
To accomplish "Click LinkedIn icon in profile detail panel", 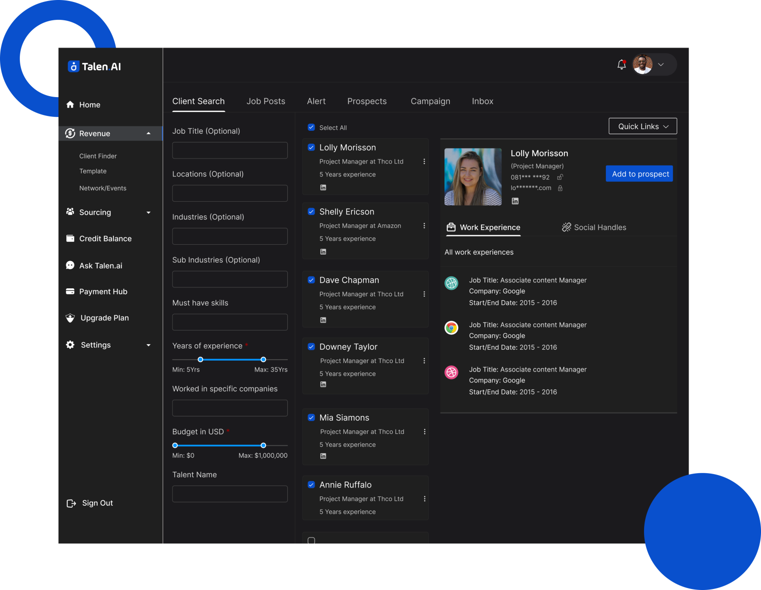I will (515, 201).
